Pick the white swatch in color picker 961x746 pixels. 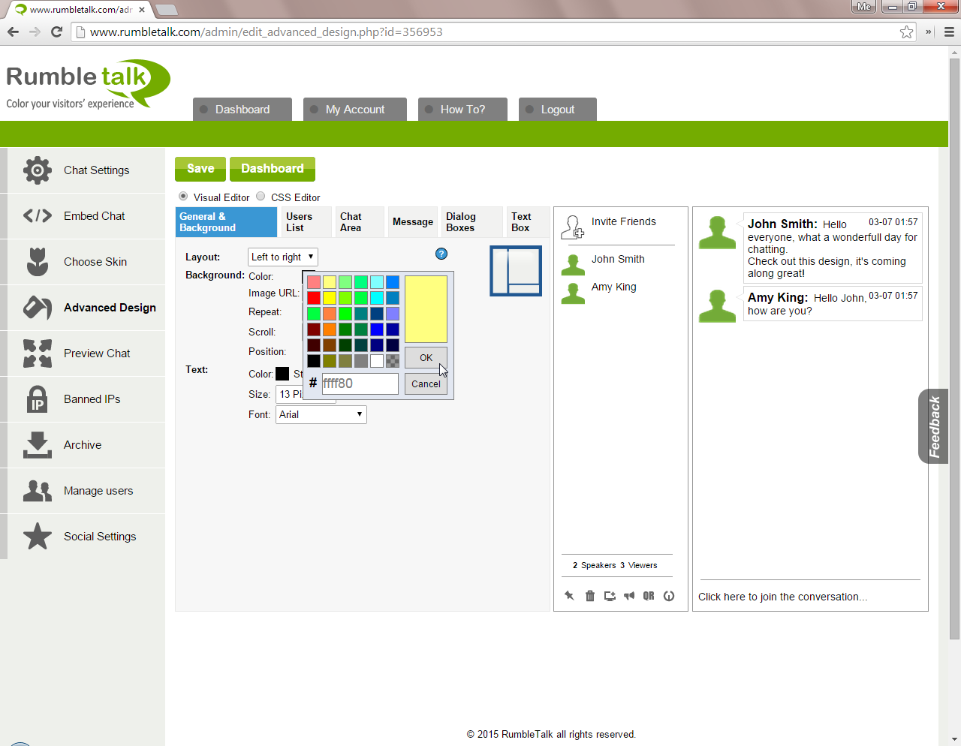377,361
